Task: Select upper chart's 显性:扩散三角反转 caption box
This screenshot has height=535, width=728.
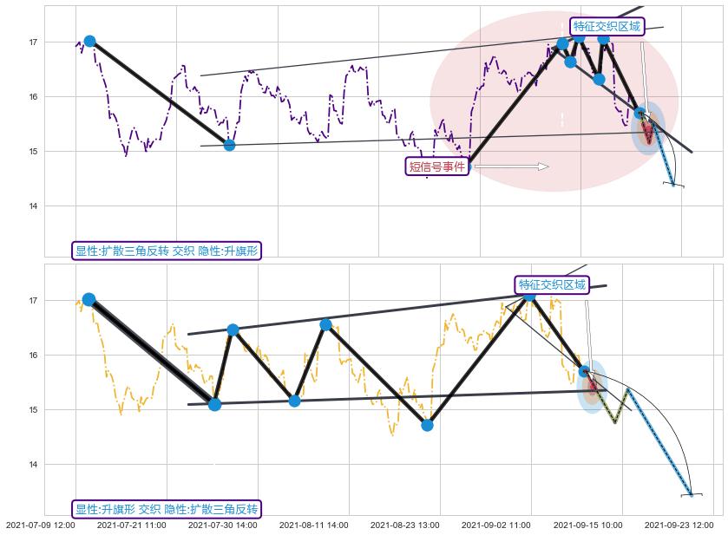Action: [167, 251]
